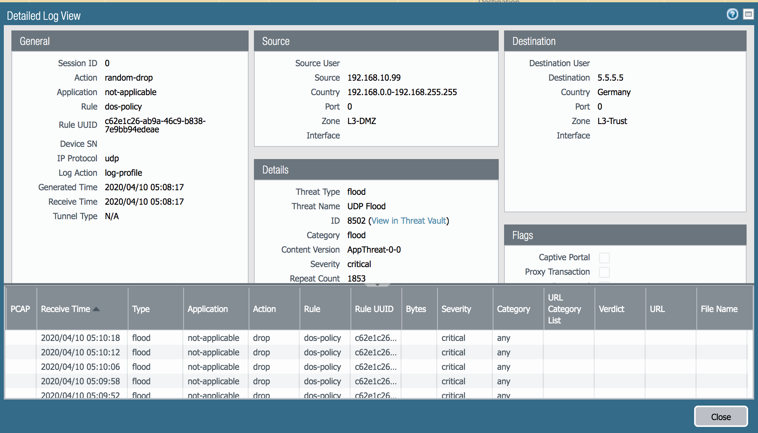This screenshot has height=433, width=758.
Task: Collapse the detail pane using the splitter arrow
Action: click(377, 284)
